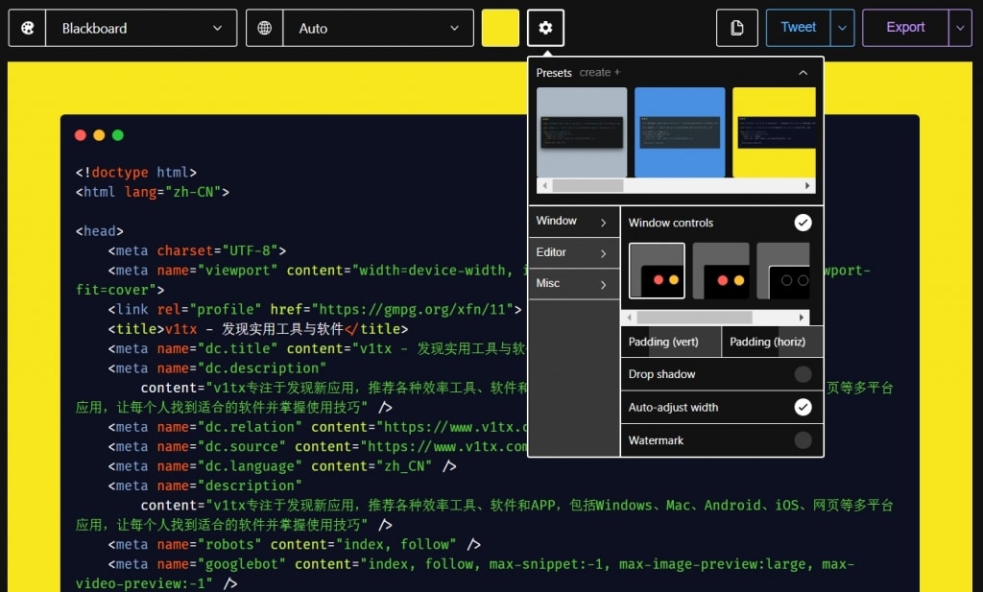The width and height of the screenshot is (983, 592).
Task: Select the Editor settings tab
Action: tap(573, 252)
